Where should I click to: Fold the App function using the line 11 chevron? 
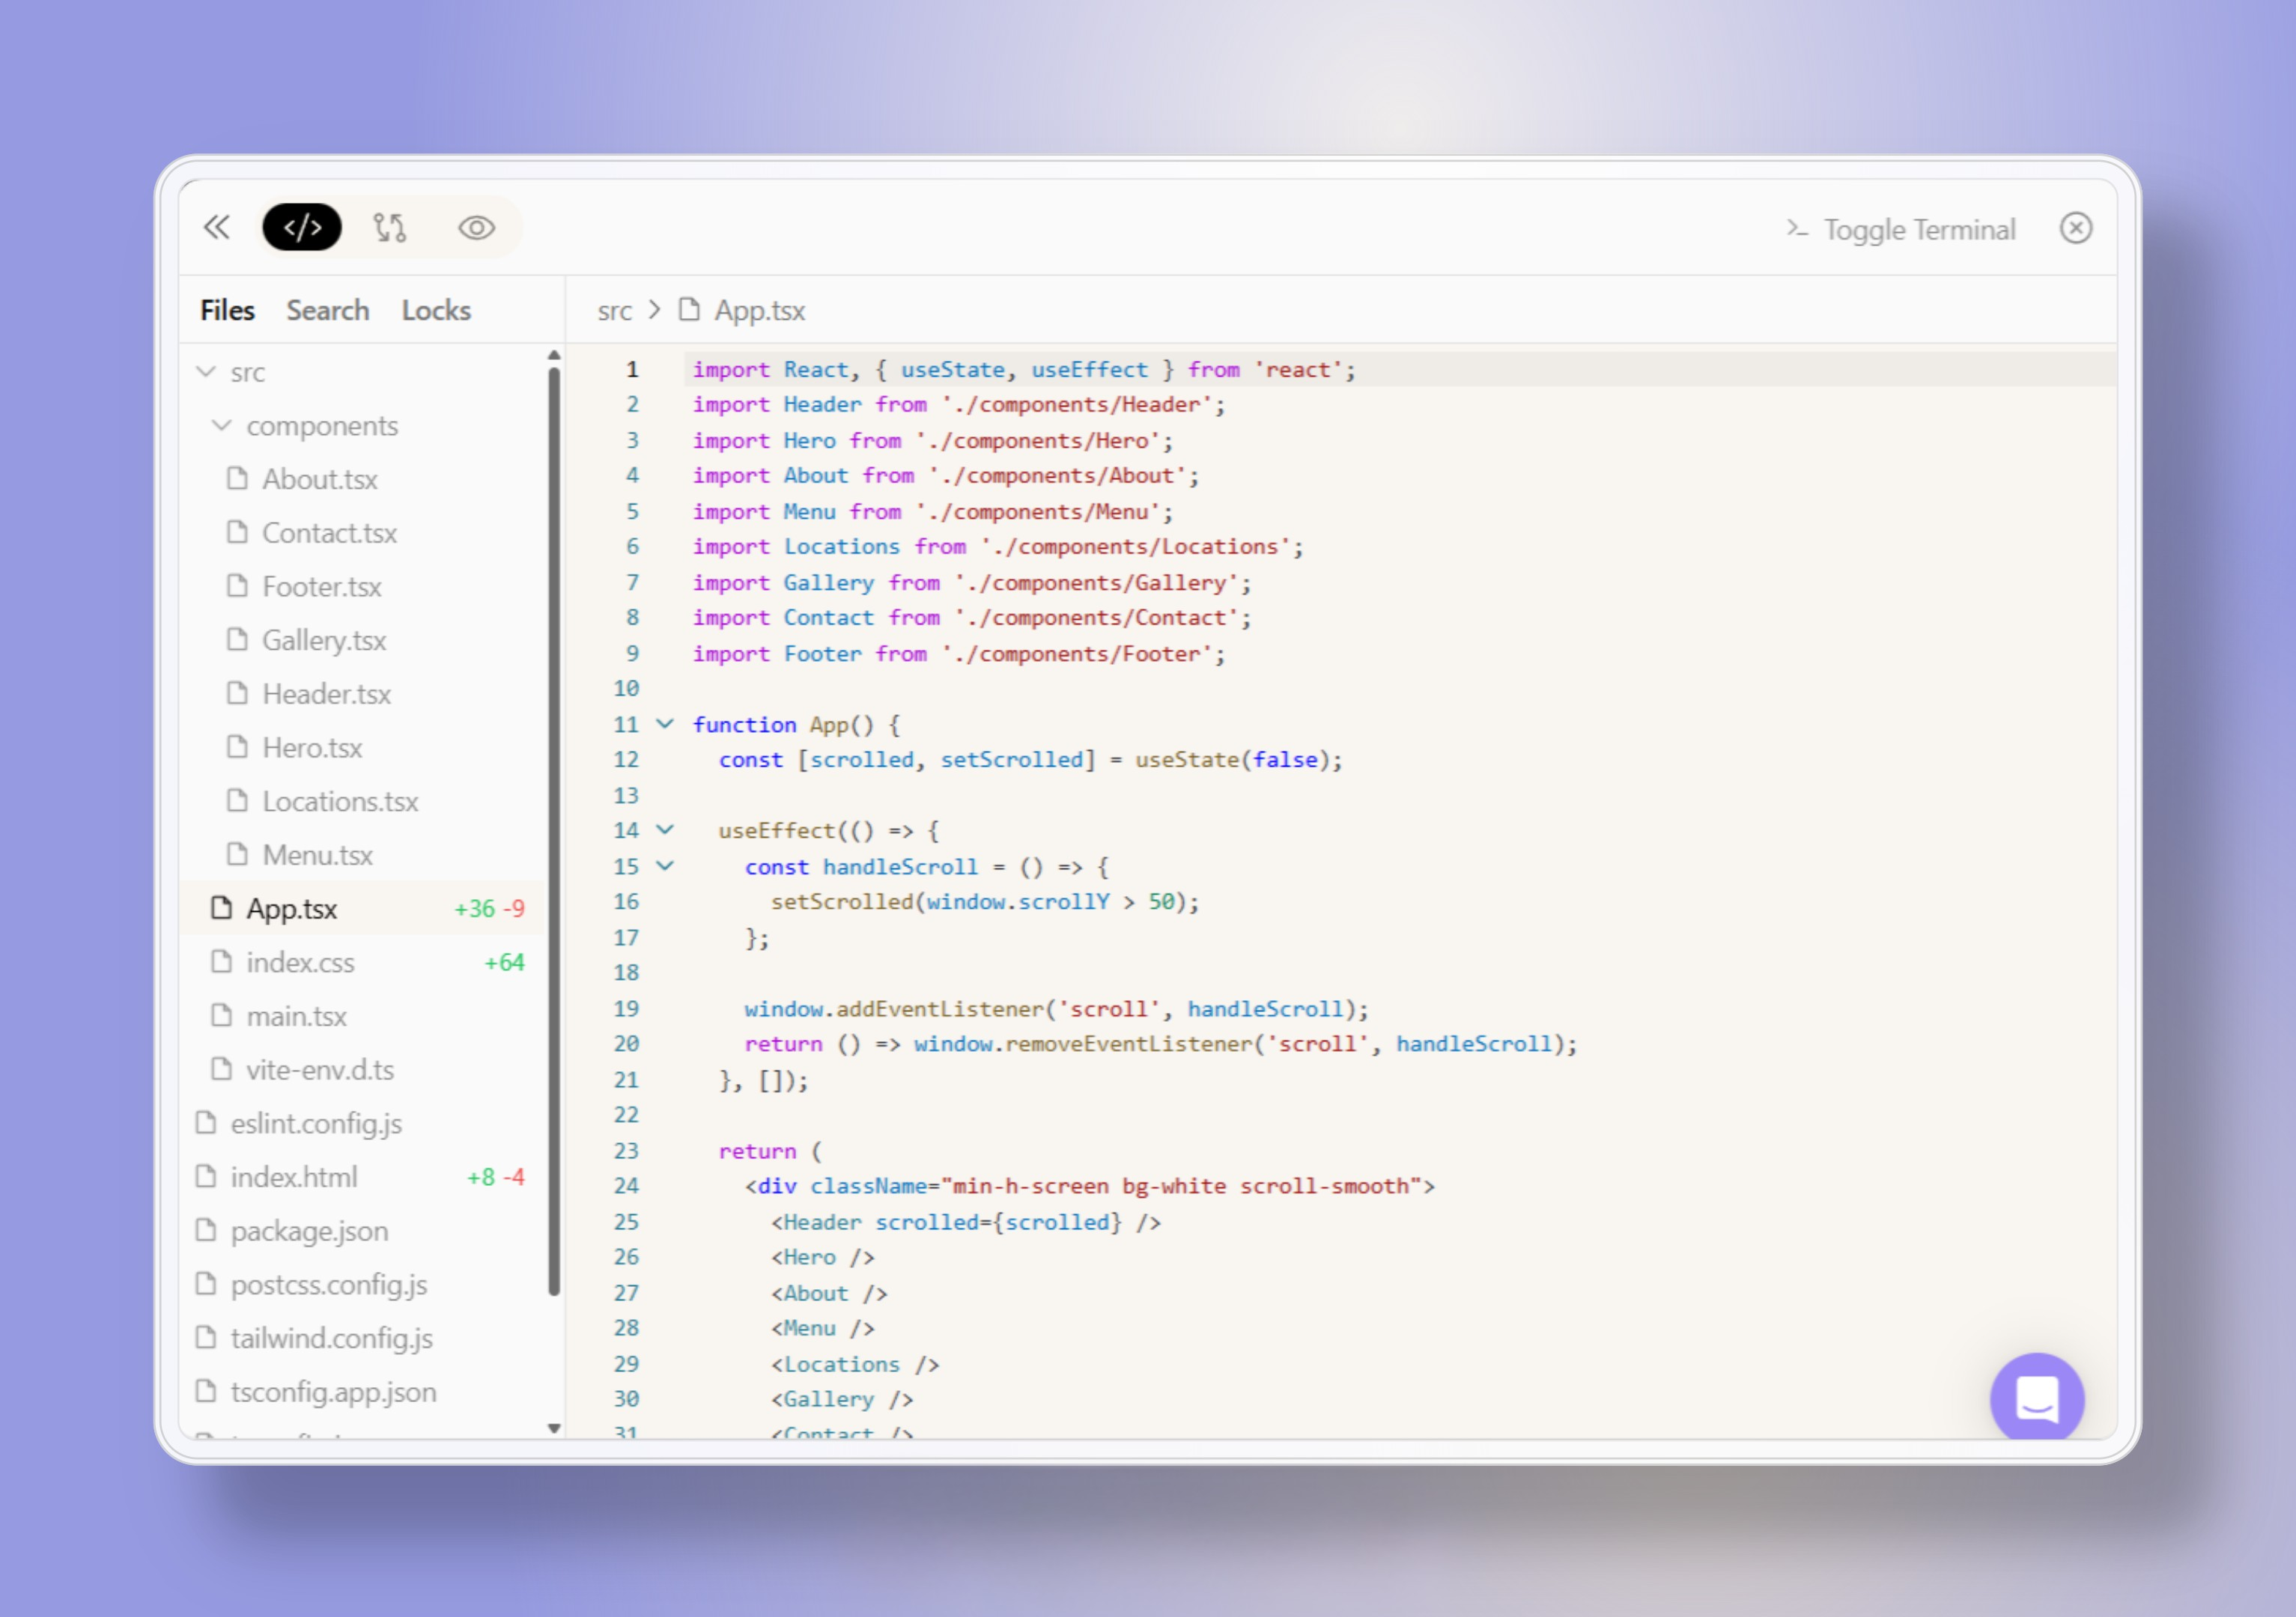click(665, 725)
